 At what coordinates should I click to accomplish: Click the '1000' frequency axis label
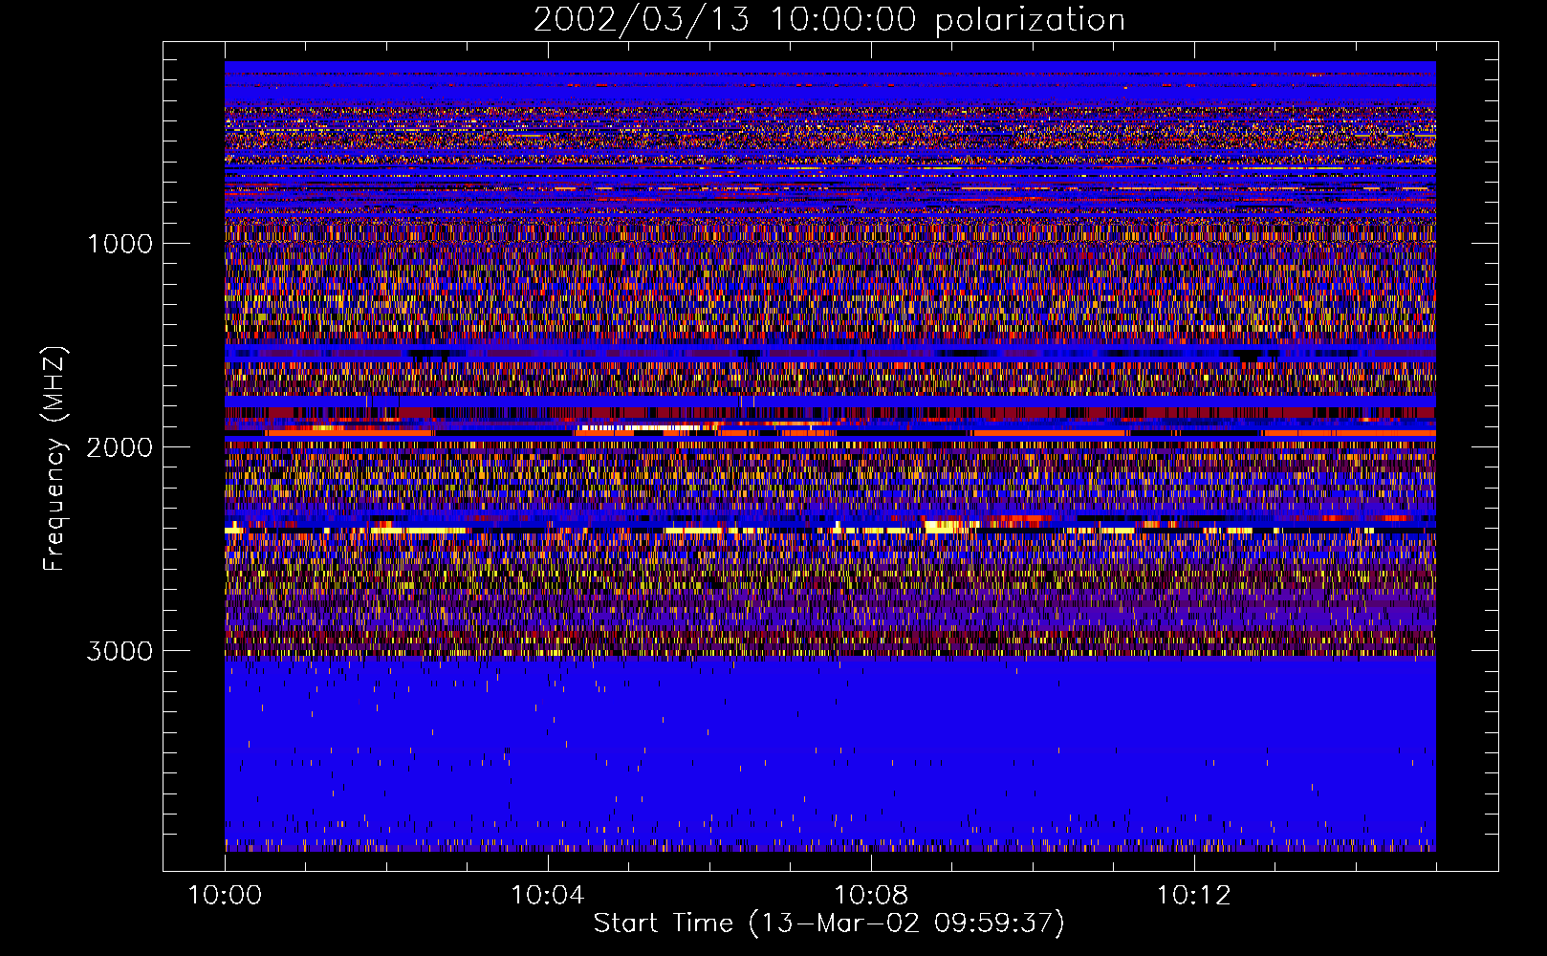point(120,244)
